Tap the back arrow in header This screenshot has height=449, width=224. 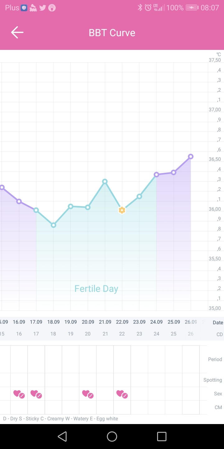pyautogui.click(x=17, y=32)
